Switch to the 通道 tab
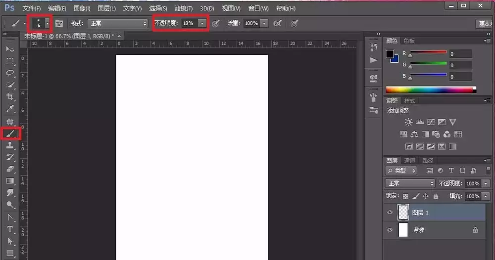Screen dimensions: 495x260 (409, 161)
